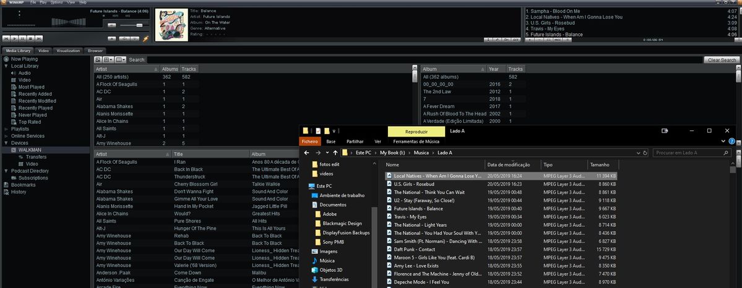Skip to the next track
742x288 pixels.
(x=40, y=38)
